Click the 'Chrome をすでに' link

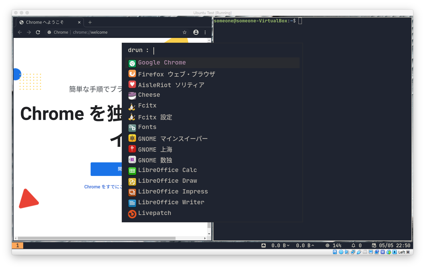point(103,187)
